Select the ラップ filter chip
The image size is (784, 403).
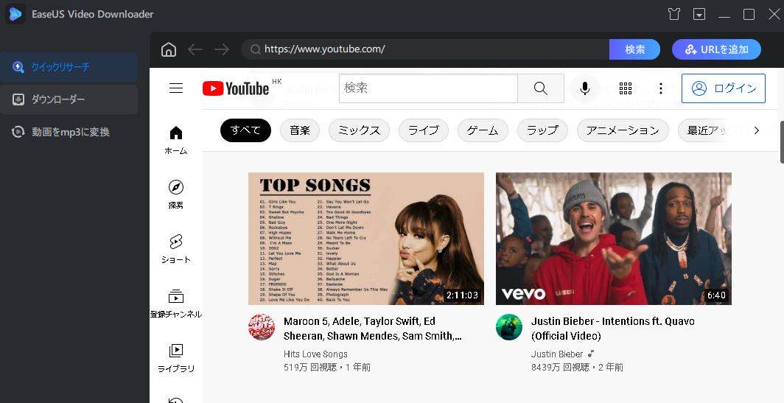[542, 130]
